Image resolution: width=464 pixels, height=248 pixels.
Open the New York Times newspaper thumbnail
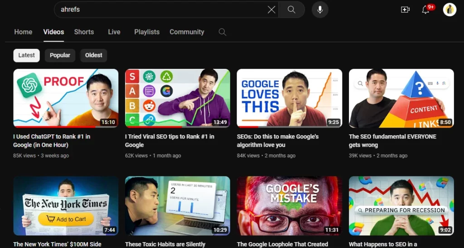(x=66, y=206)
